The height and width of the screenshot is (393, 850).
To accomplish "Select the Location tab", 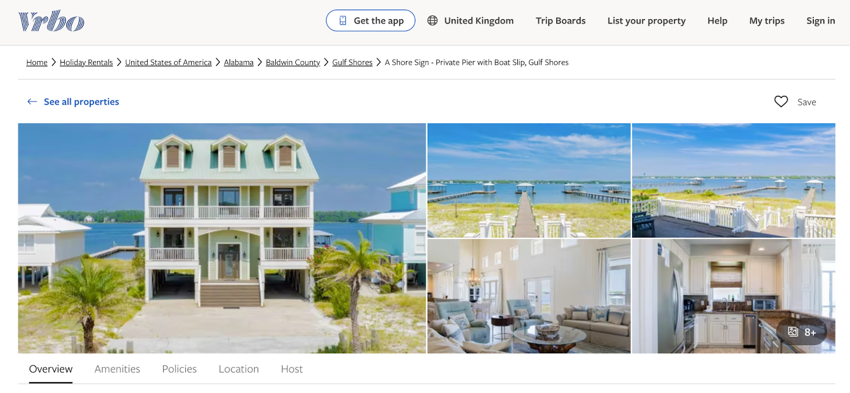I will [x=239, y=369].
